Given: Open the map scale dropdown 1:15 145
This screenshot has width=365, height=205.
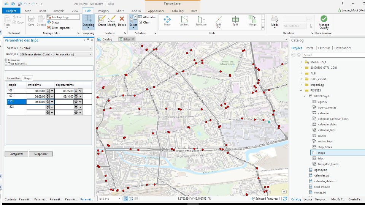Looking at the screenshot, I should (119, 199).
